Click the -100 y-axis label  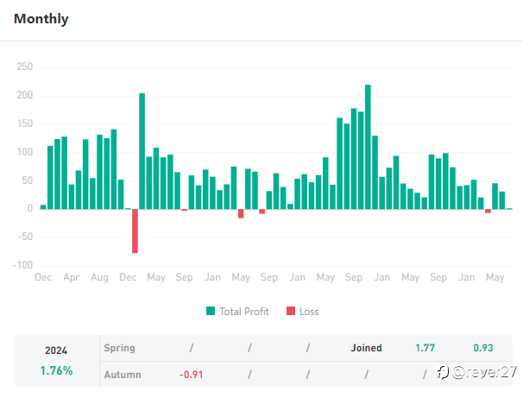click(22, 265)
